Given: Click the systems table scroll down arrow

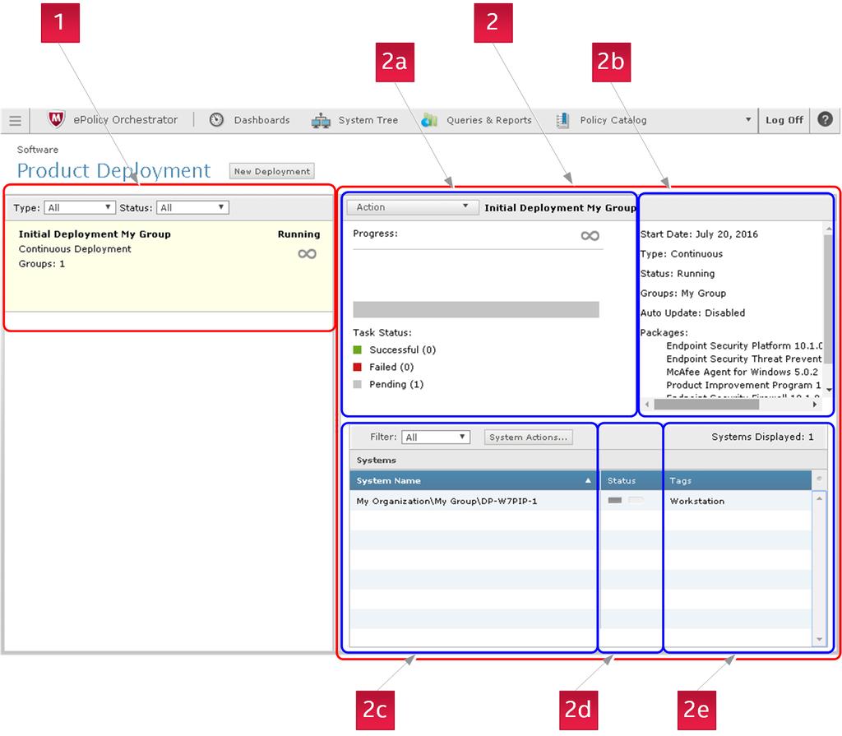Looking at the screenshot, I should click(x=820, y=639).
